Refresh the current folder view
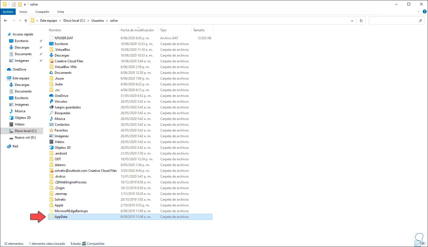 361,21
